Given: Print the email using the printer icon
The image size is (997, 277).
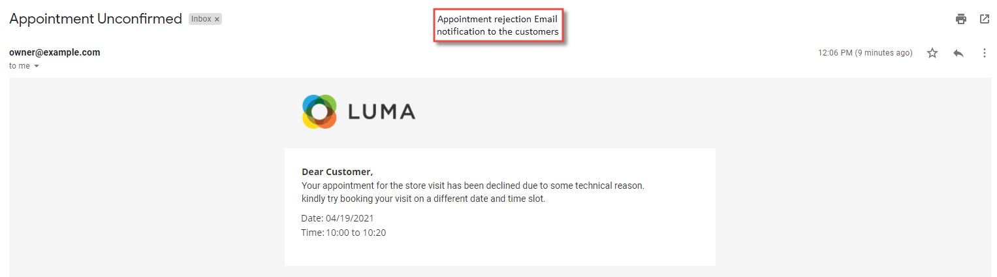Looking at the screenshot, I should [960, 19].
